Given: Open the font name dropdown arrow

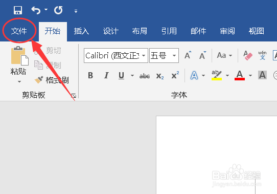Looking at the screenshot, I should pyautogui.click(x=144, y=56).
